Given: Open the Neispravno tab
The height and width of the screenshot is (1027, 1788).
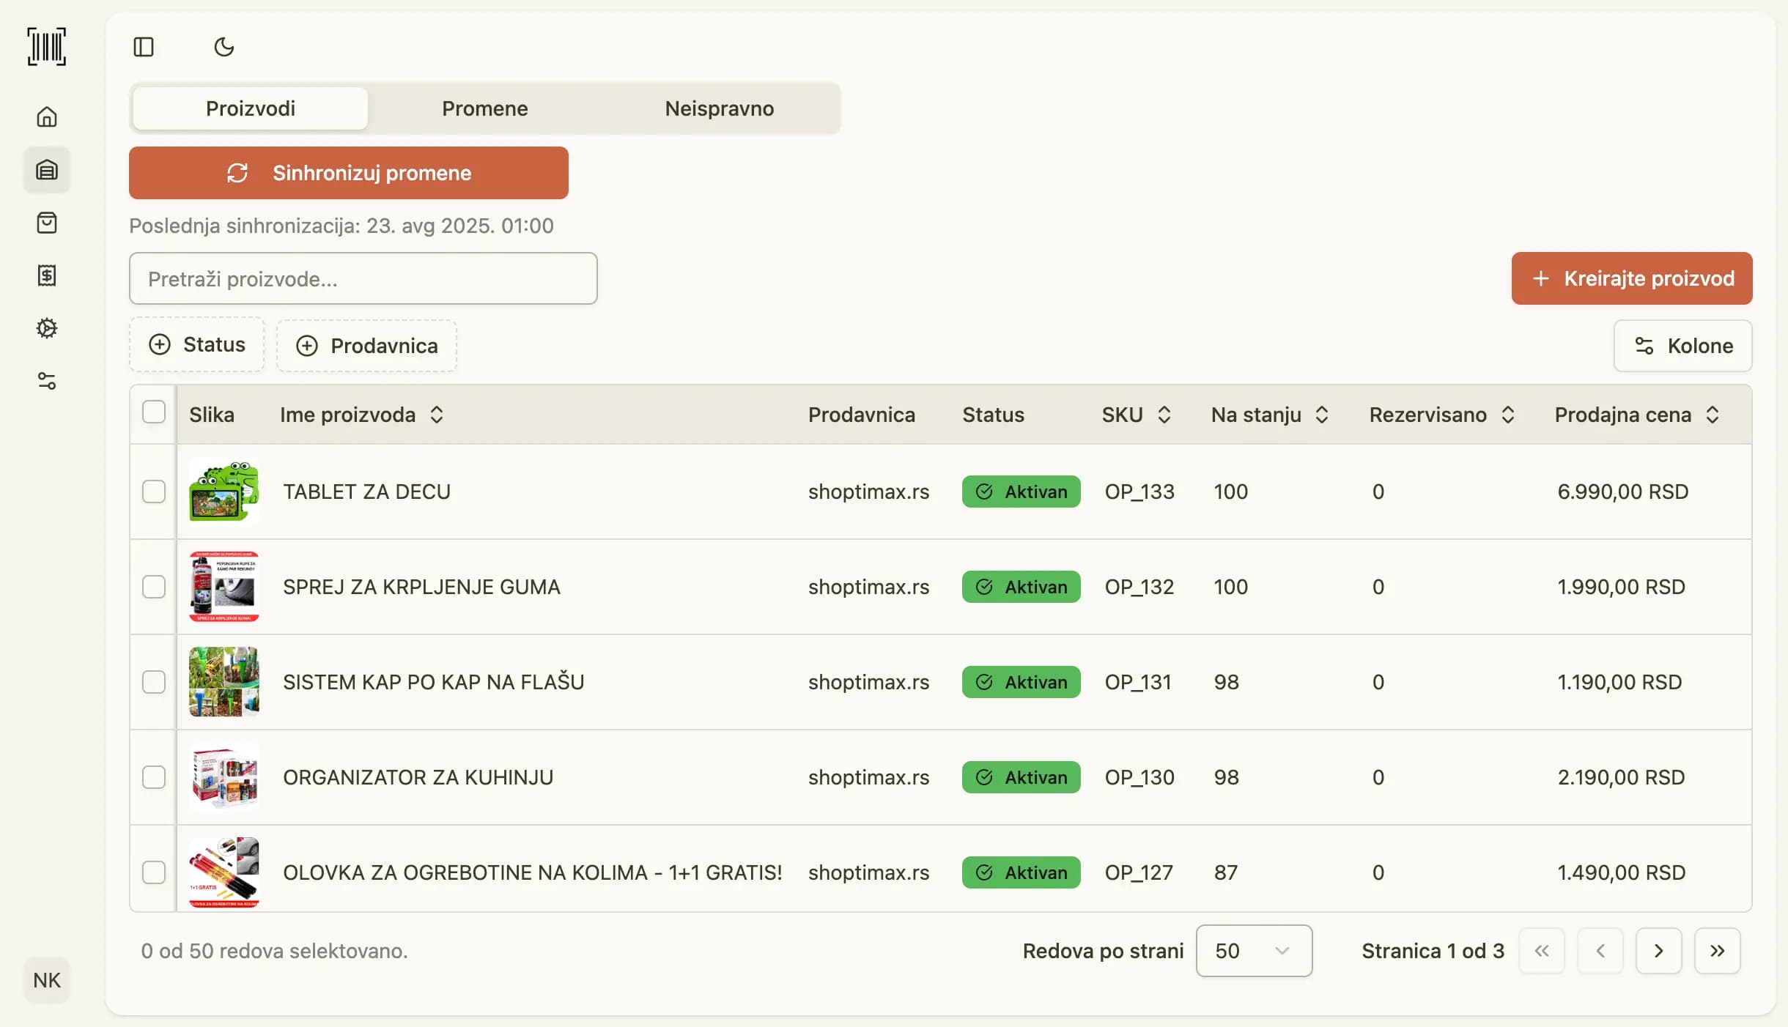Looking at the screenshot, I should (717, 108).
